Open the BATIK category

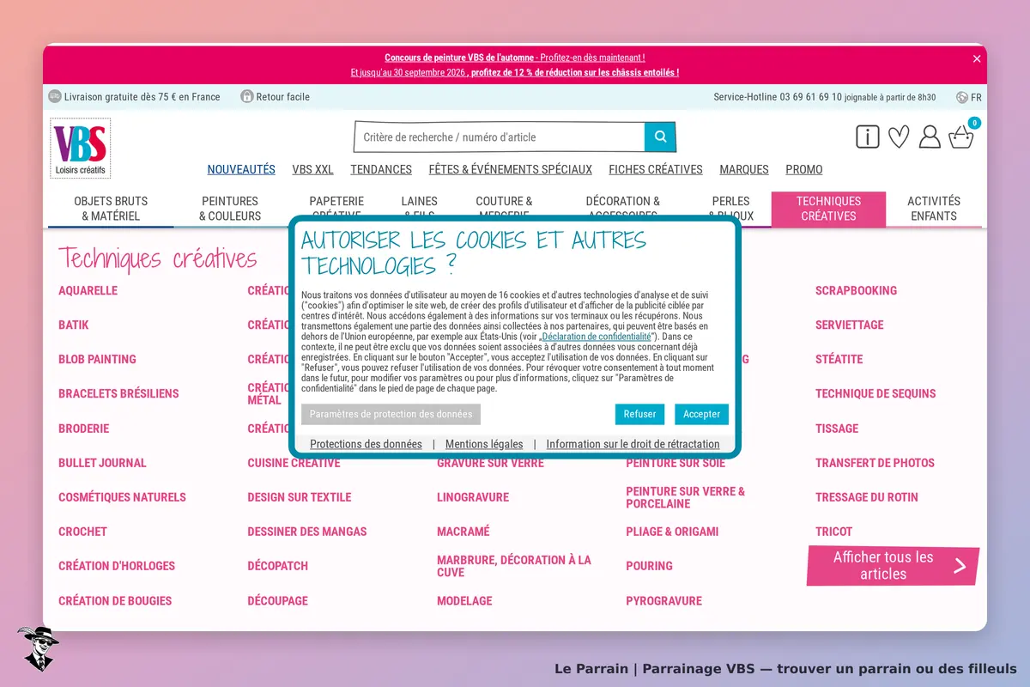click(x=74, y=325)
